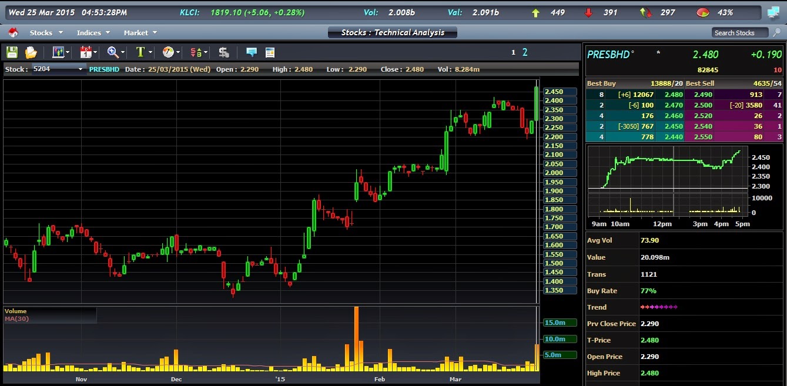The width and height of the screenshot is (787, 386).
Task: Select the best buy price 2.480 row
Action: click(635, 95)
